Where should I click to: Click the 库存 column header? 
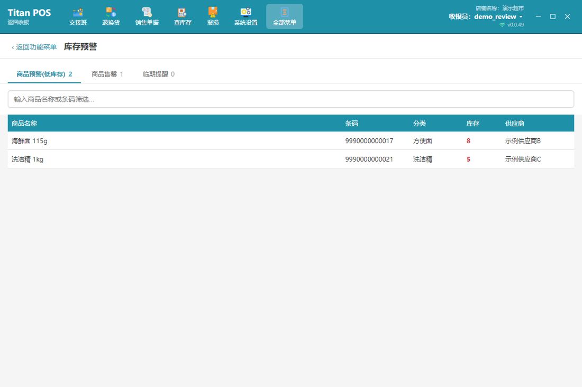(473, 124)
